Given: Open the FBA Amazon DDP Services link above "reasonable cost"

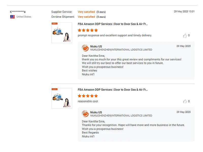Looking at the screenshot, I should pyautogui.click(x=113, y=90).
